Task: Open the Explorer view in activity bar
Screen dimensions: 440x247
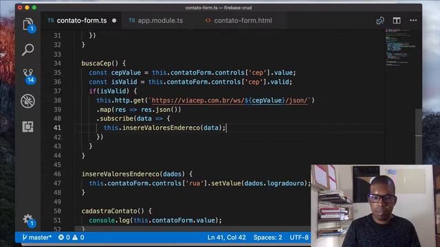Action: pos(28,25)
